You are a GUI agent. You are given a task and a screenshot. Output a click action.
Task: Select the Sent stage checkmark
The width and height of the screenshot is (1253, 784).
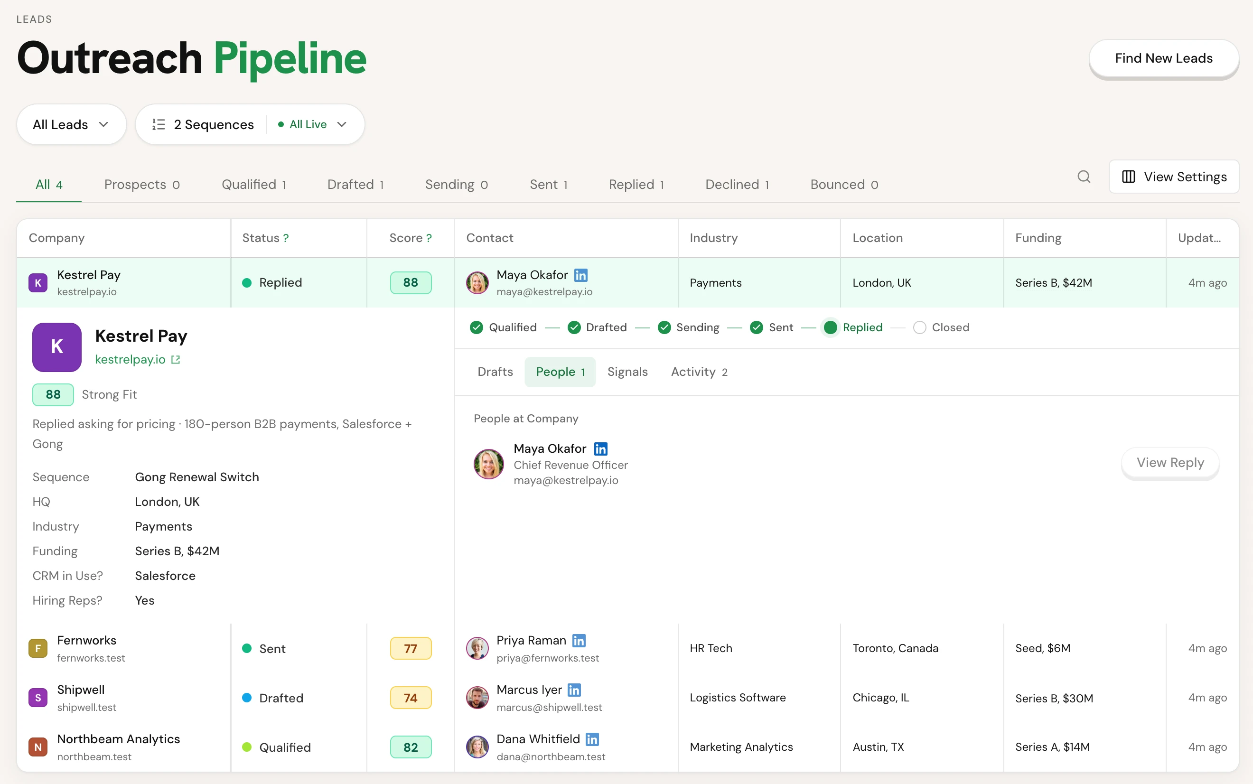tap(757, 328)
